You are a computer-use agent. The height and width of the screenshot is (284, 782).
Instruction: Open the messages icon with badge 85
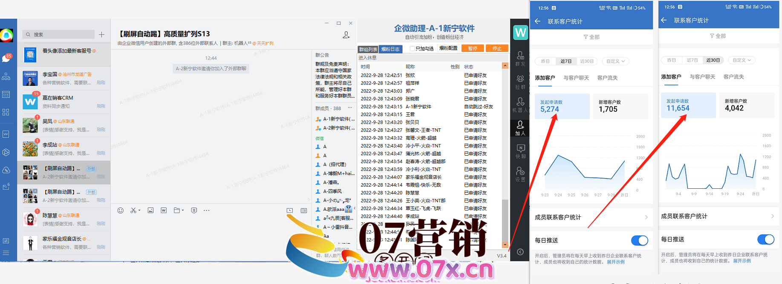tap(6, 58)
